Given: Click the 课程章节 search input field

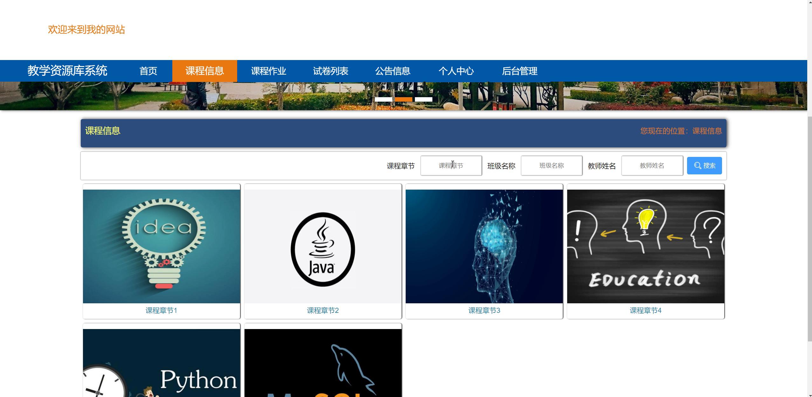Looking at the screenshot, I should point(451,165).
